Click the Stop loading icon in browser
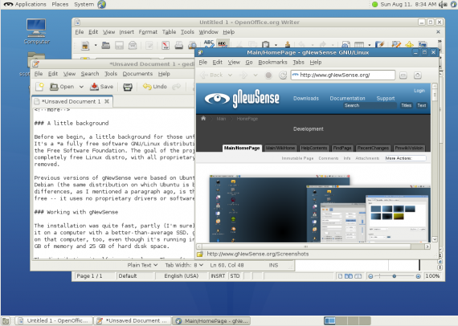This screenshot has width=458, height=326. coord(268,75)
